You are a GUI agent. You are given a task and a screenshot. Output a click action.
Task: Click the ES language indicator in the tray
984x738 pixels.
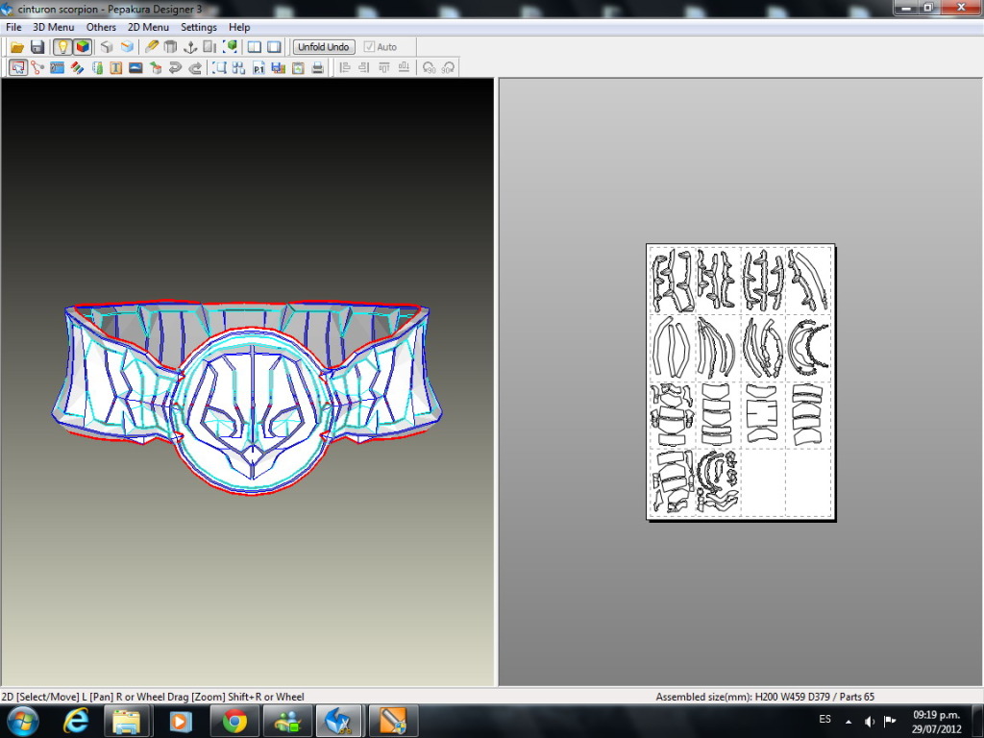pos(824,719)
